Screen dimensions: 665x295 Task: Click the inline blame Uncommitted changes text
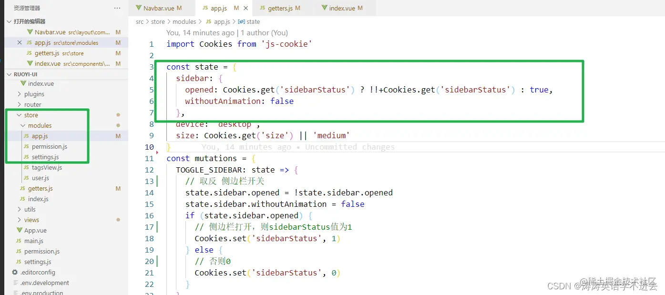pyautogui.click(x=349, y=147)
